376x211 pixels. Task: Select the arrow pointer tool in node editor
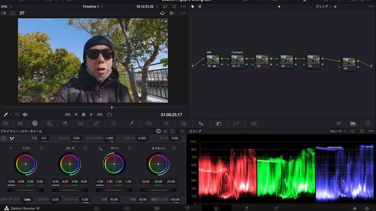coord(193,6)
